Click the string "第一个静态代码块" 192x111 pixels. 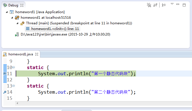click(111, 74)
